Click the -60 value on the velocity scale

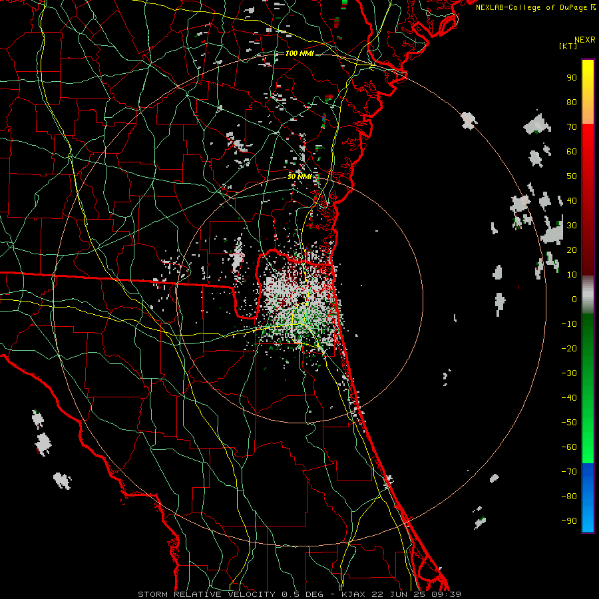[x=569, y=447]
